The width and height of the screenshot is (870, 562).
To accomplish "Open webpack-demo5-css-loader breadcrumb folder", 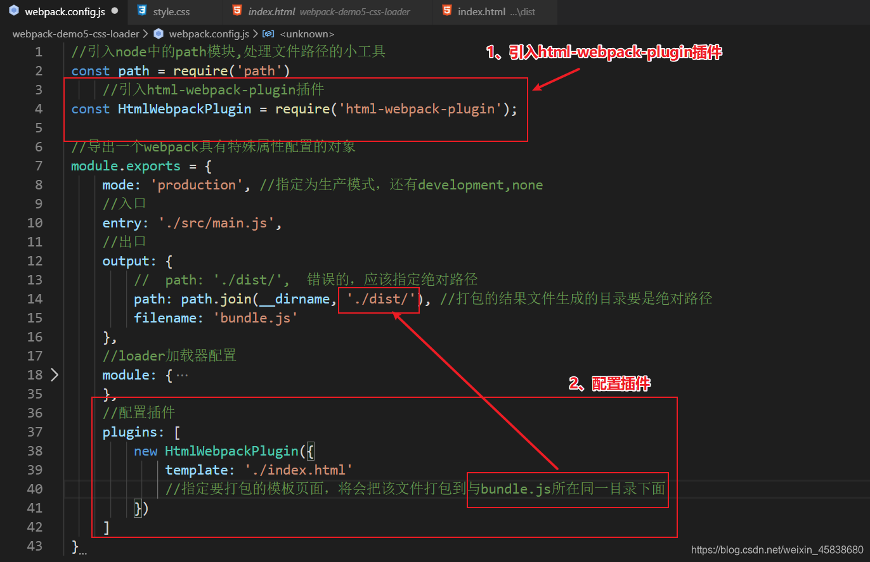I will click(x=75, y=34).
